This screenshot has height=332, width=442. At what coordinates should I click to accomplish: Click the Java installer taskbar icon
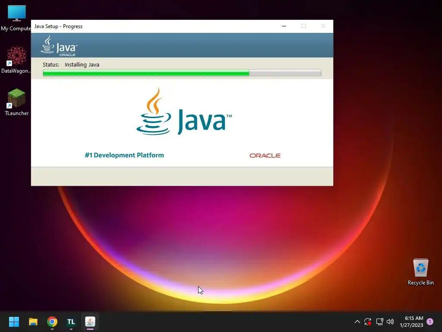tap(90, 322)
